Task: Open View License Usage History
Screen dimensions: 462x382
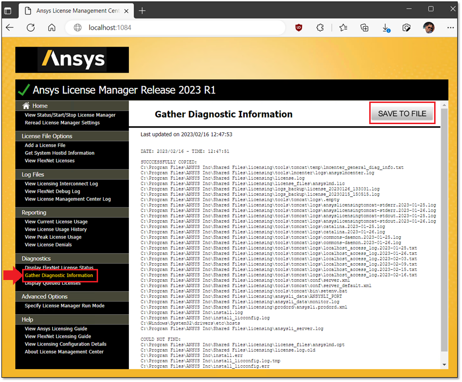Action: coord(56,229)
